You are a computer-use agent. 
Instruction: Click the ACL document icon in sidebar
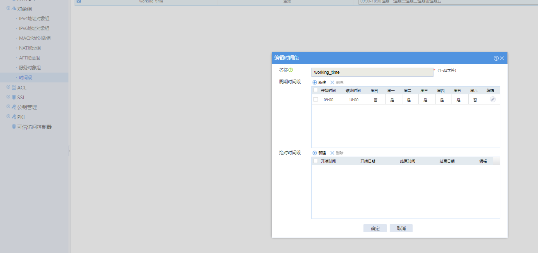tap(14, 87)
